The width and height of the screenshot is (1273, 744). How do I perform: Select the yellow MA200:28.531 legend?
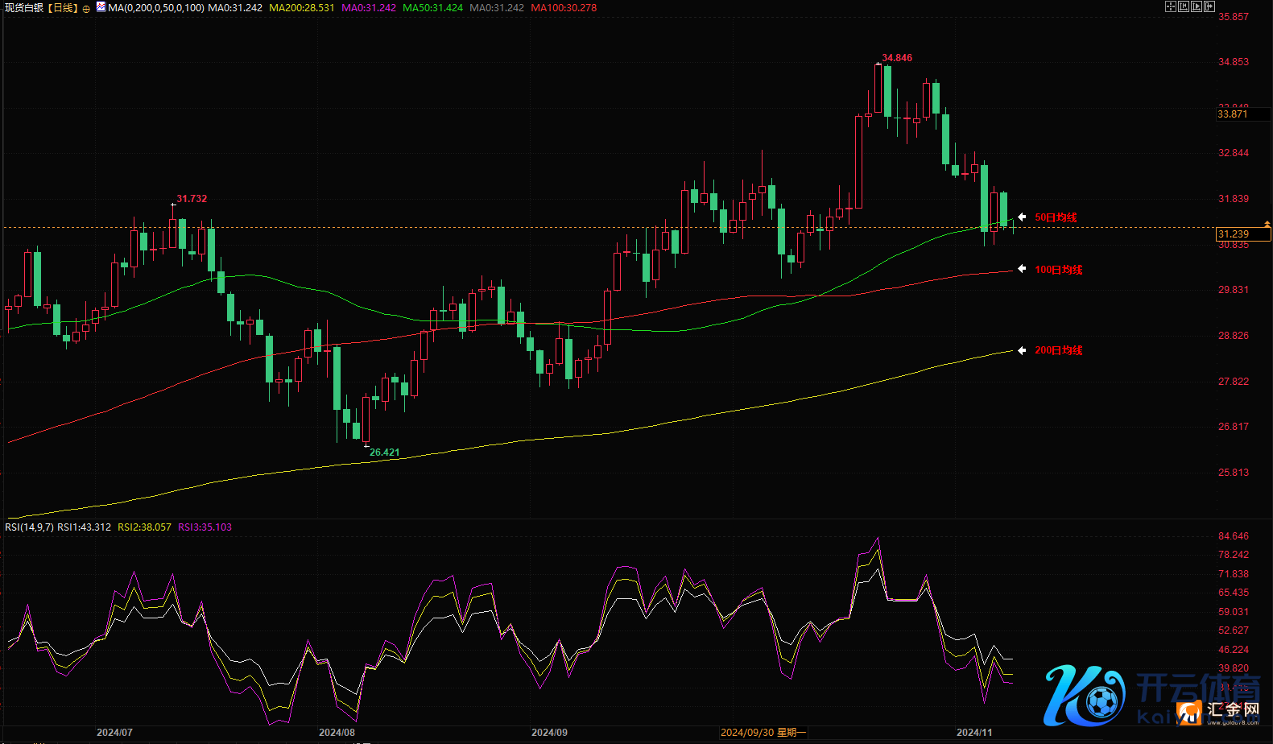[302, 7]
